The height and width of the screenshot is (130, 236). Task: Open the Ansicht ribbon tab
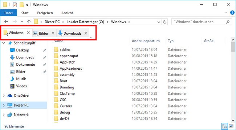(67, 13)
